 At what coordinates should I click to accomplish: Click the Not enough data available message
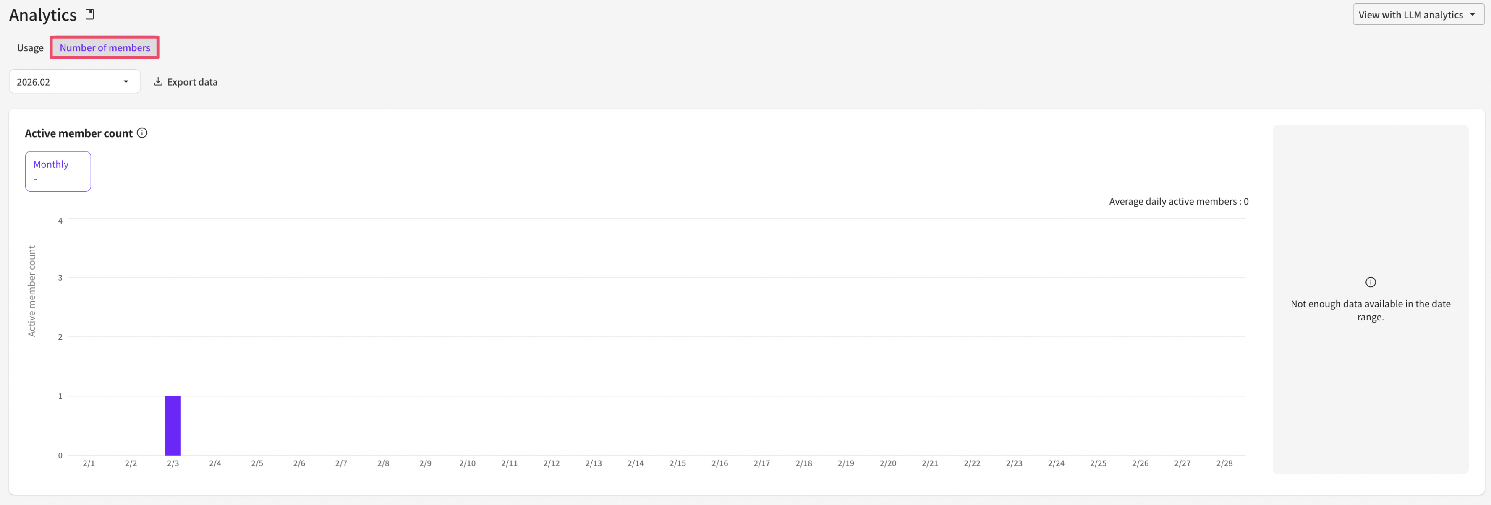coord(1370,310)
